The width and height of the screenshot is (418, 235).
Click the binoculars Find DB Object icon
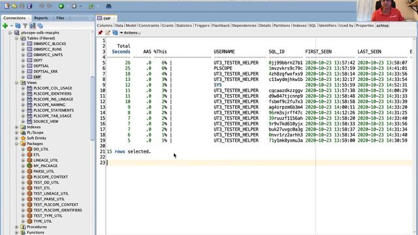108,6
